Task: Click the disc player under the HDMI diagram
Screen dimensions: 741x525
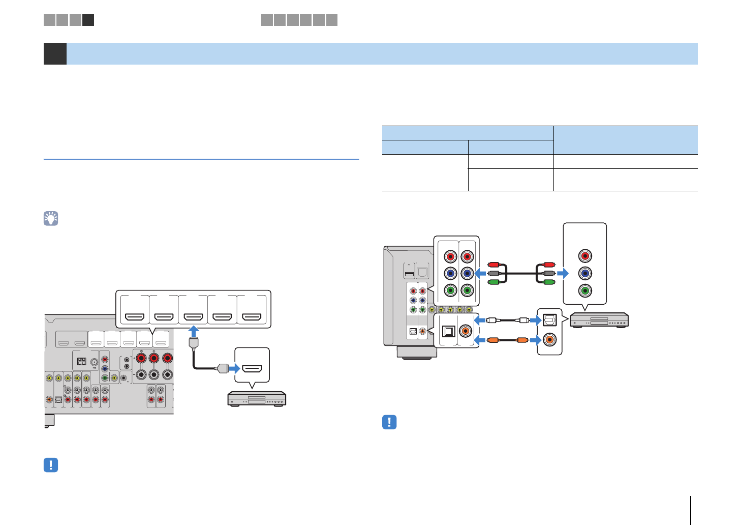Action: (x=257, y=399)
